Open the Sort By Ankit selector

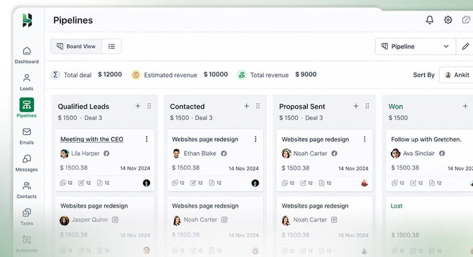tap(457, 75)
